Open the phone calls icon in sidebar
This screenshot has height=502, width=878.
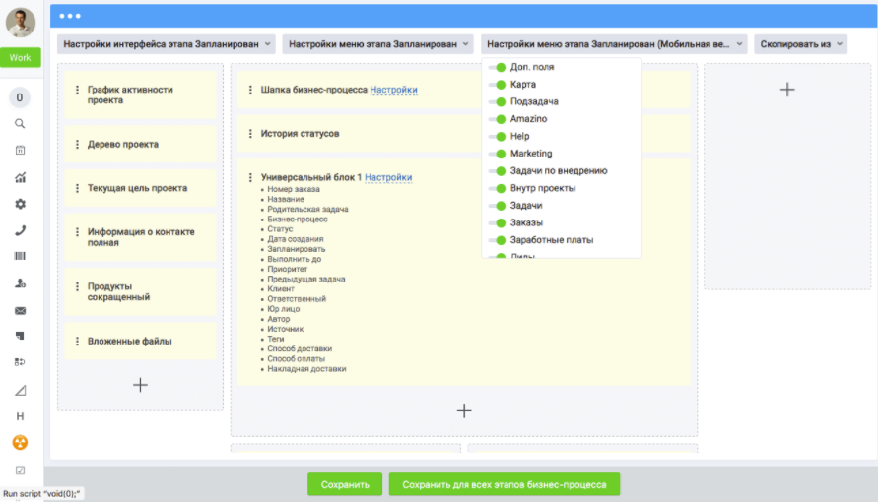[20, 230]
